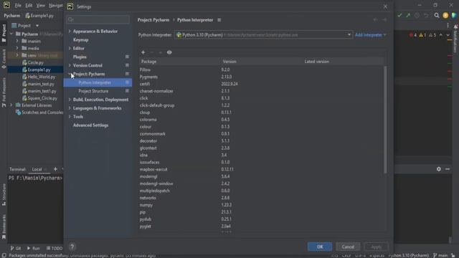
Task: Click the Version column header
Action: pyautogui.click(x=229, y=62)
